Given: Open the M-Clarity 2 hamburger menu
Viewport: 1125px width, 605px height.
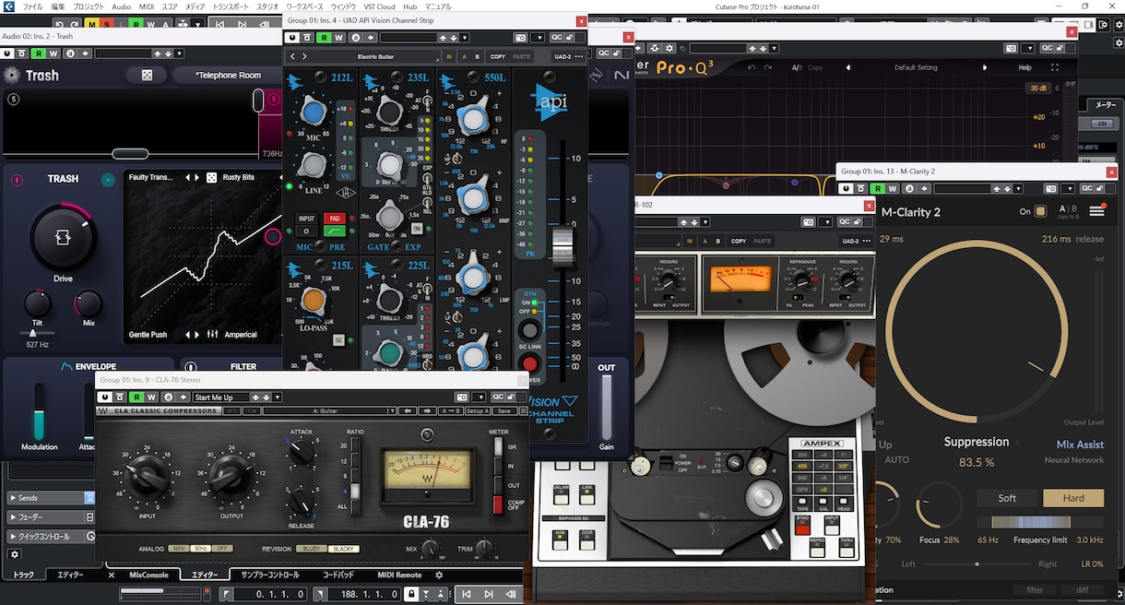Looking at the screenshot, I should pyautogui.click(x=1096, y=211).
